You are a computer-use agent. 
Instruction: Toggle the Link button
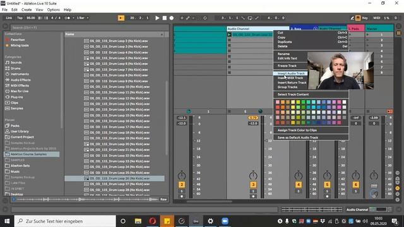pyautogui.click(x=9, y=18)
